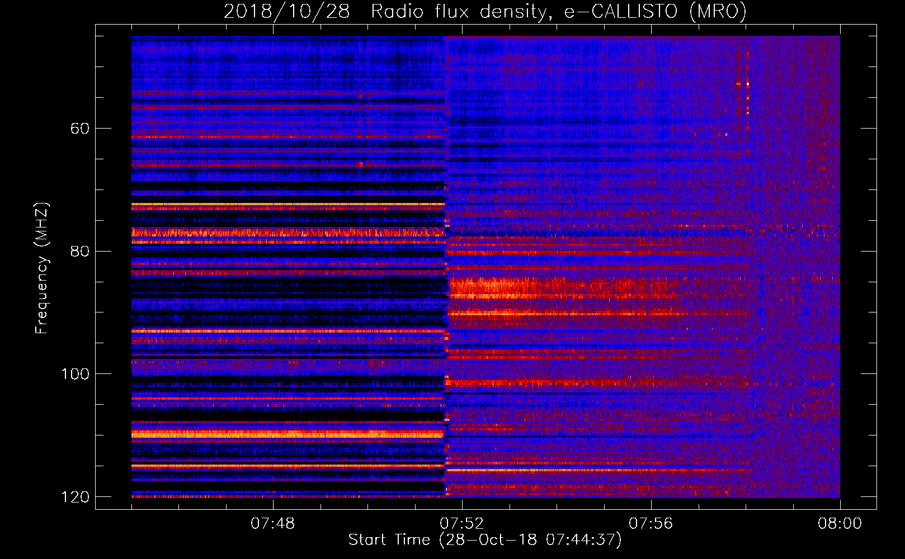Click the 'Frequency (MHZ)' axis label
The height and width of the screenshot is (559, 905).
(x=42, y=268)
